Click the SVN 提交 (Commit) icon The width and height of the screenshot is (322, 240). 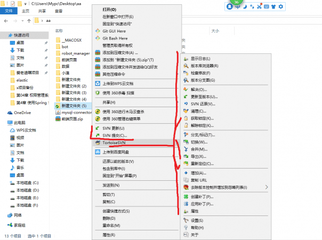[x=97, y=135]
